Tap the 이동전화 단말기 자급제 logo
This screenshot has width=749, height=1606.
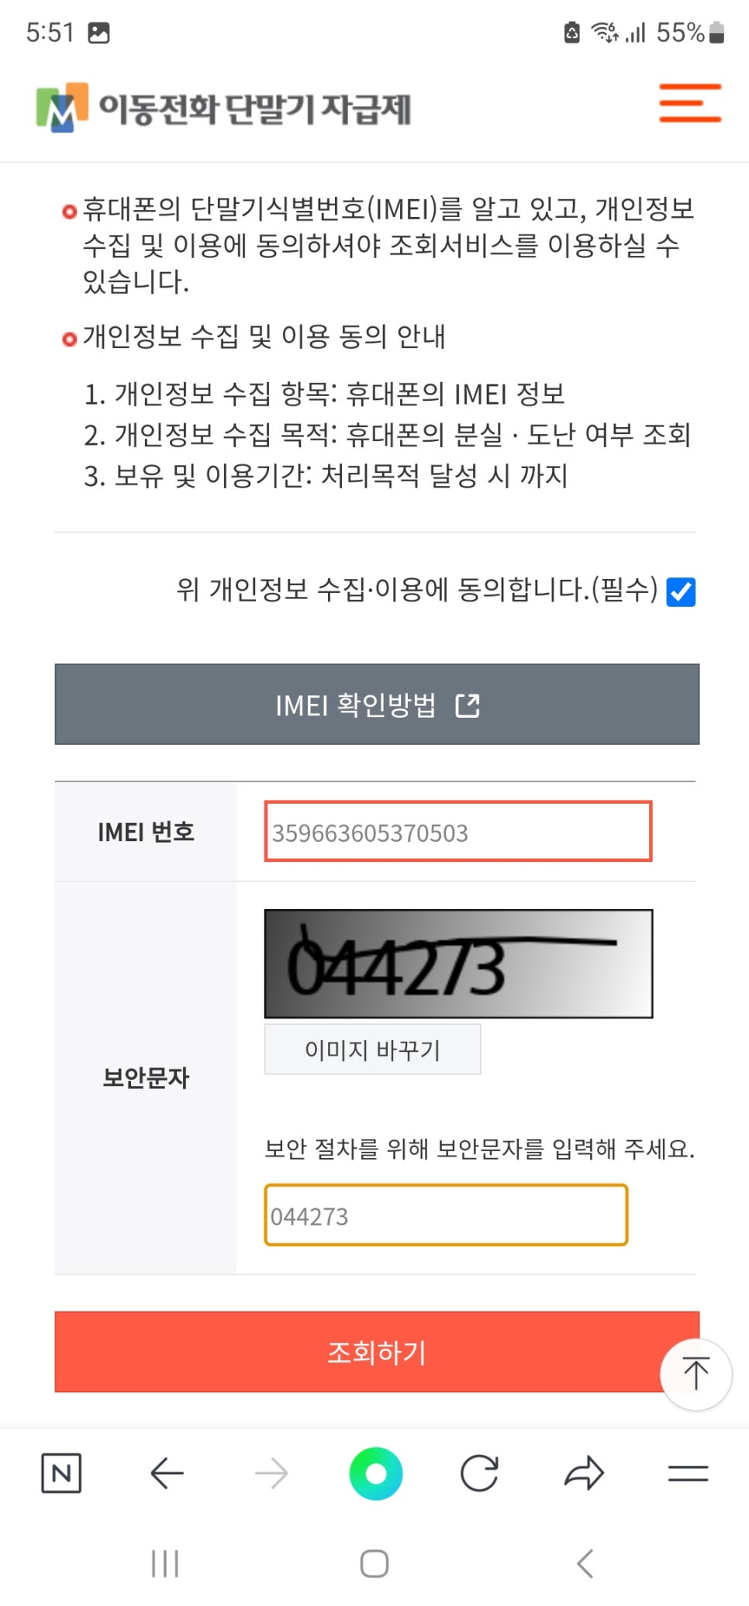point(223,108)
